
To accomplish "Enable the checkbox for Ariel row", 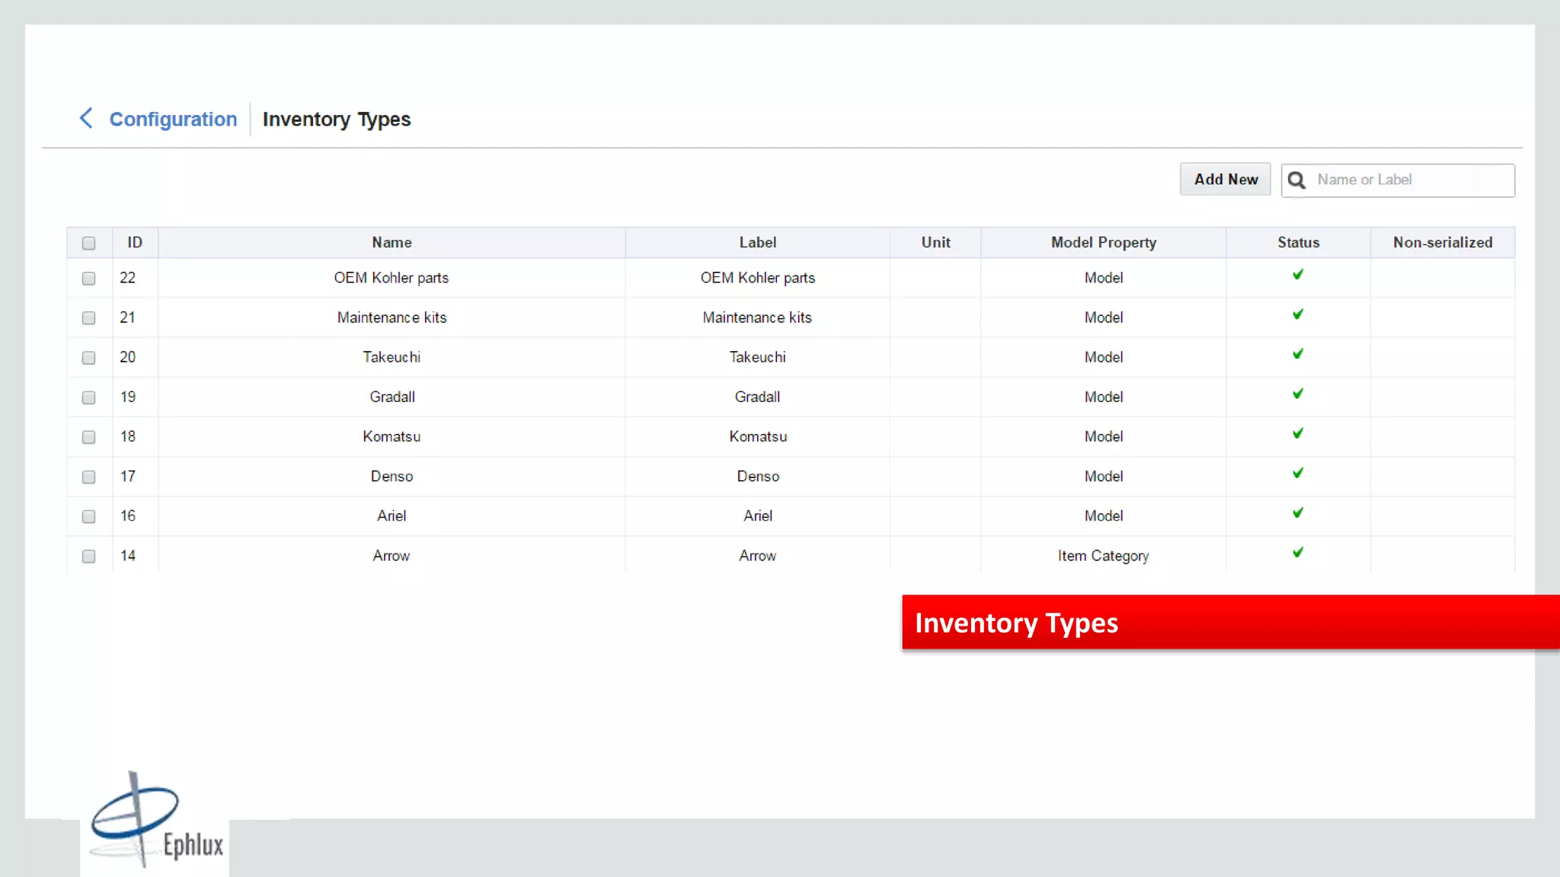I will pyautogui.click(x=88, y=516).
